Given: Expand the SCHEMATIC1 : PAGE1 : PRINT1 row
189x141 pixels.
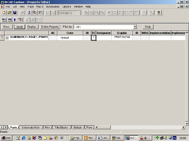Looking at the screenshot, I should click(x=7, y=38).
